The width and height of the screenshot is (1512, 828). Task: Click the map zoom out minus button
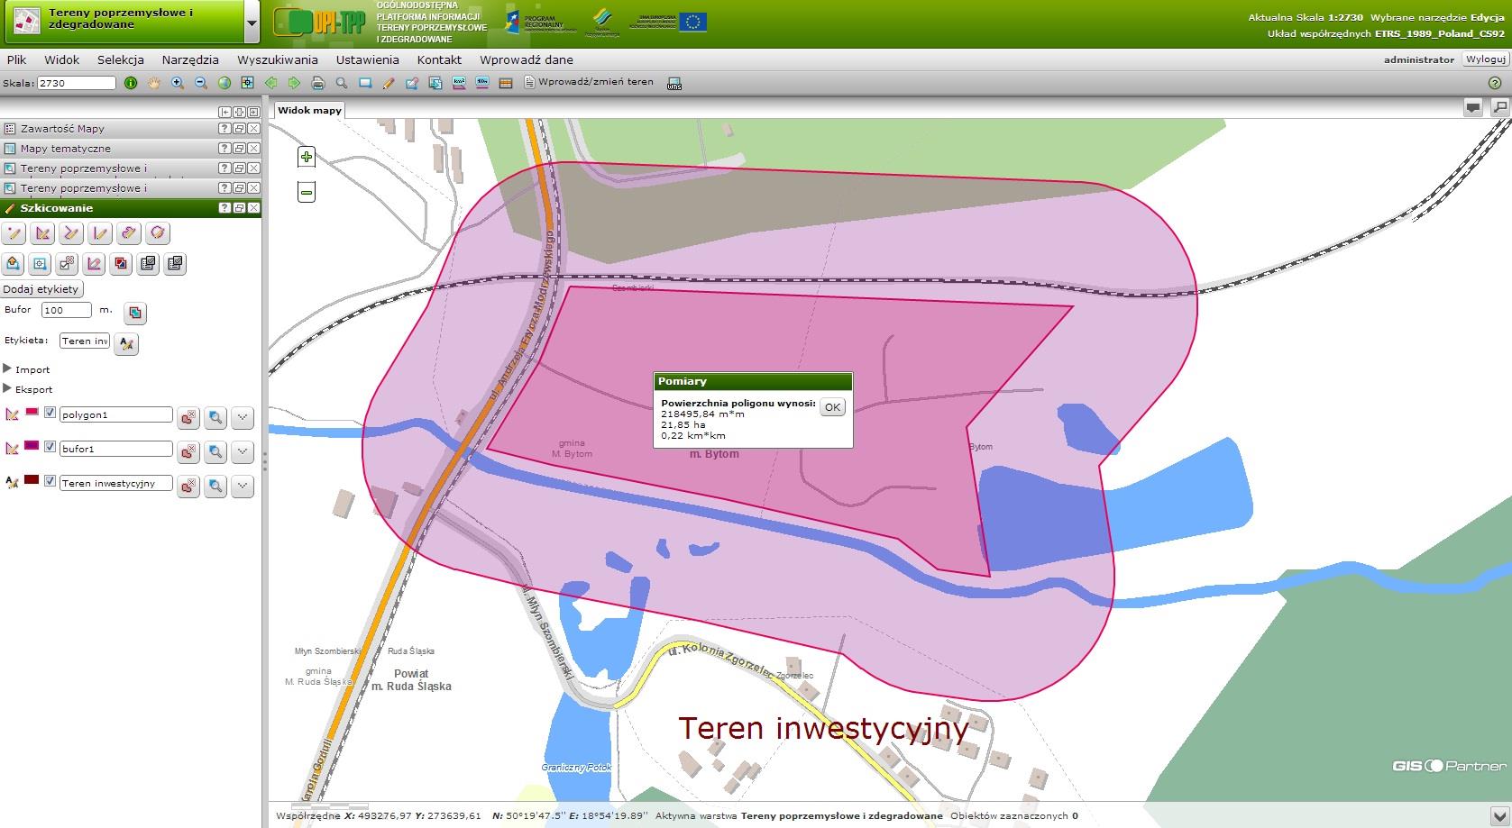tap(307, 192)
